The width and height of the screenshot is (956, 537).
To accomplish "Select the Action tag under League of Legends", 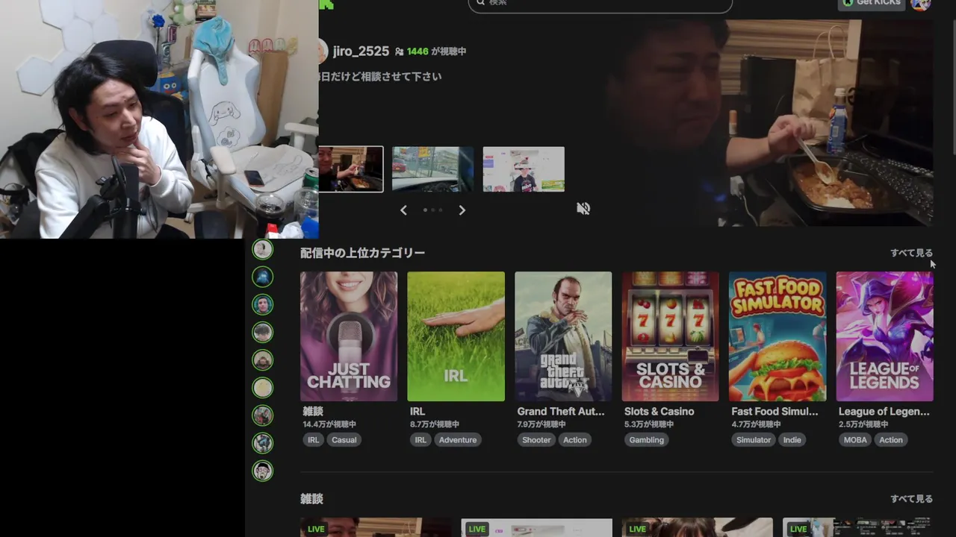I will [891, 440].
